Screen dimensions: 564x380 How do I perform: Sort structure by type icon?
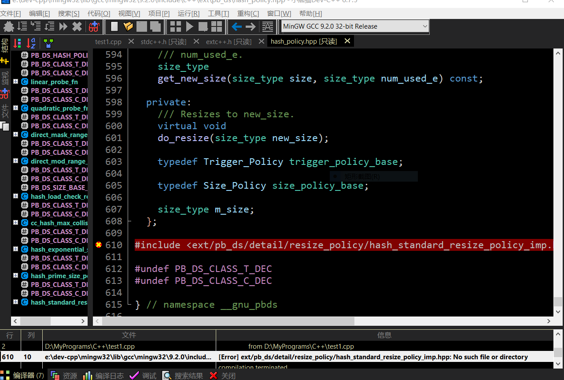[17, 43]
